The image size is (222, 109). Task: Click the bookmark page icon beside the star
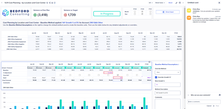(x=55, y=3)
